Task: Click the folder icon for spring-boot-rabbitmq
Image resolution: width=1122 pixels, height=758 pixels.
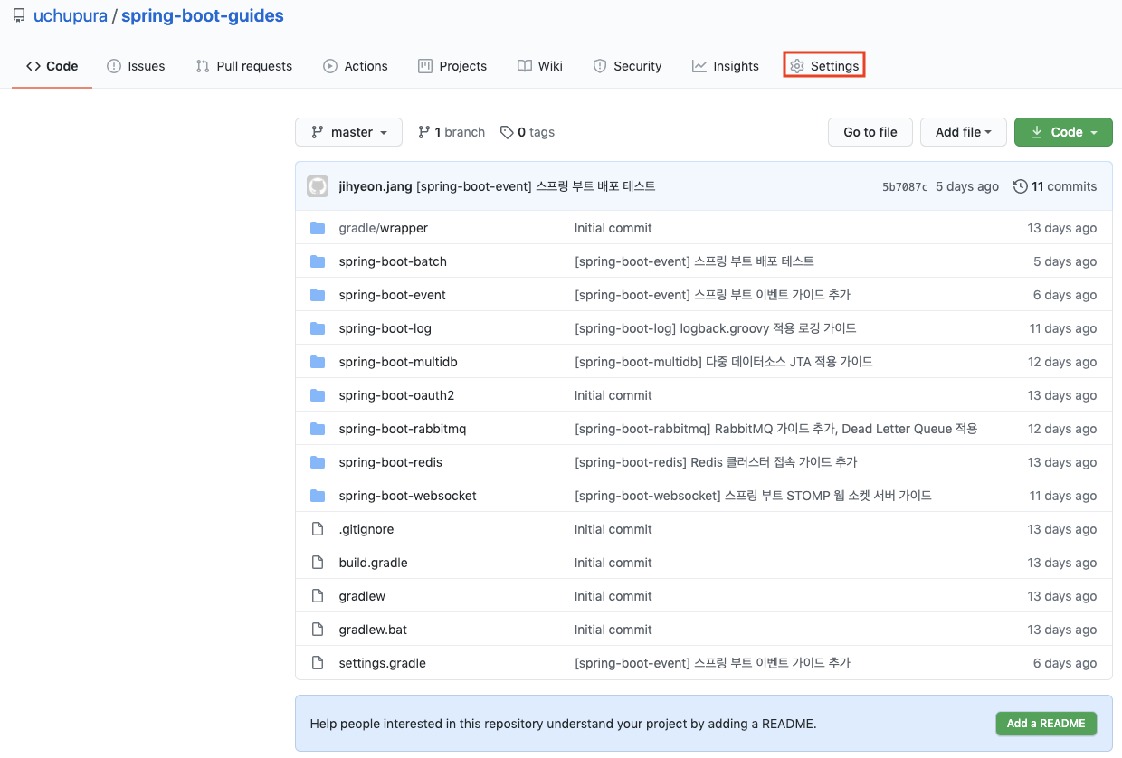Action: point(318,429)
